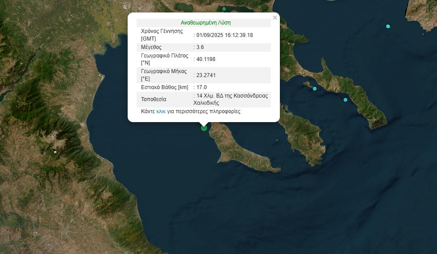437x254 pixels.
Task: Click the 'Αναθεωρημένη Λύση' popup header
Action: point(205,22)
